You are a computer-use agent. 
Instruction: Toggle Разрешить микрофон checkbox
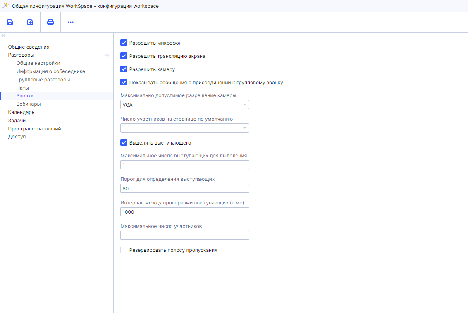pyautogui.click(x=124, y=43)
